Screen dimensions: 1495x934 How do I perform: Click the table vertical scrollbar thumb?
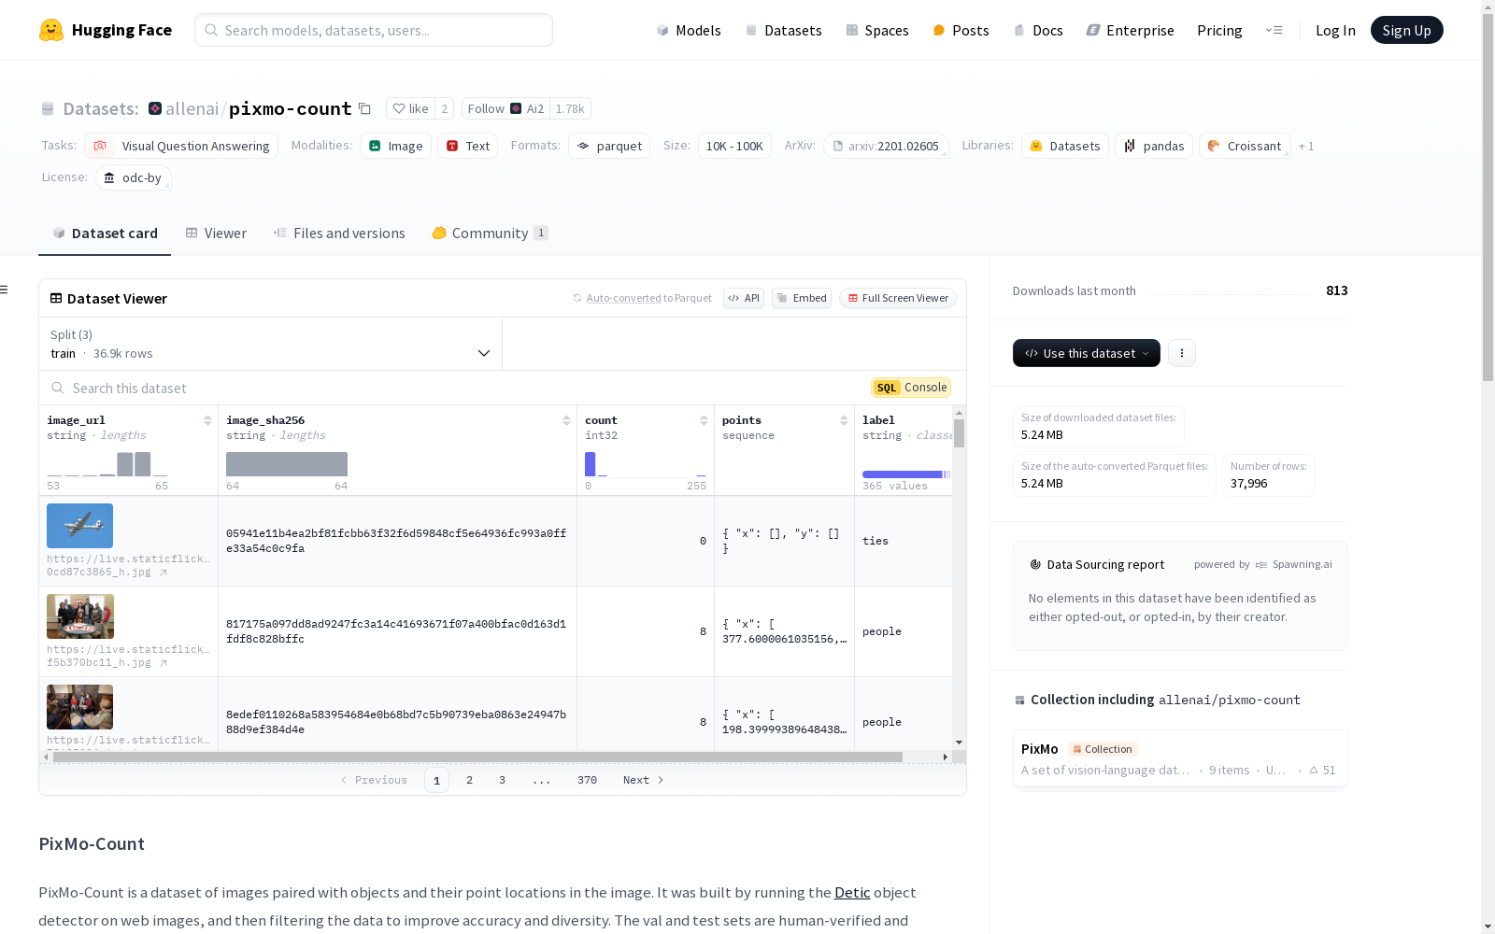click(959, 433)
